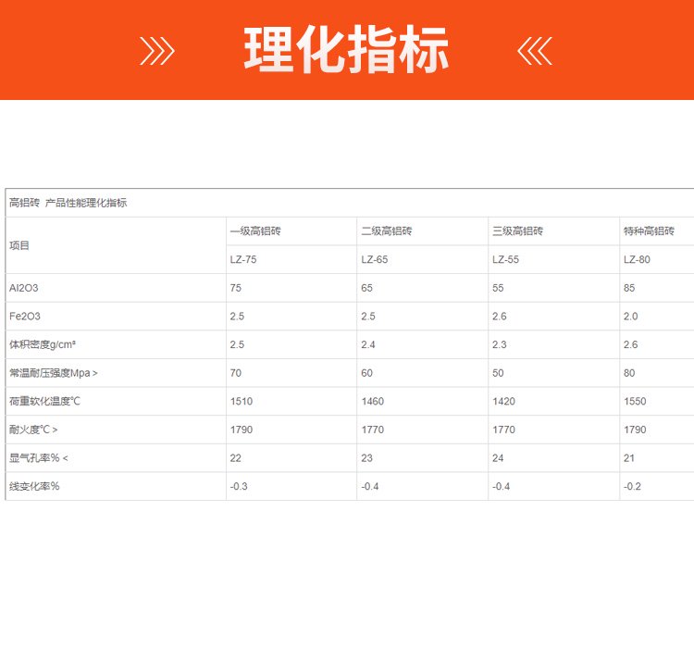Select the 二级高铝砖 column header
Image resolution: width=694 pixels, height=648 pixels.
387,231
